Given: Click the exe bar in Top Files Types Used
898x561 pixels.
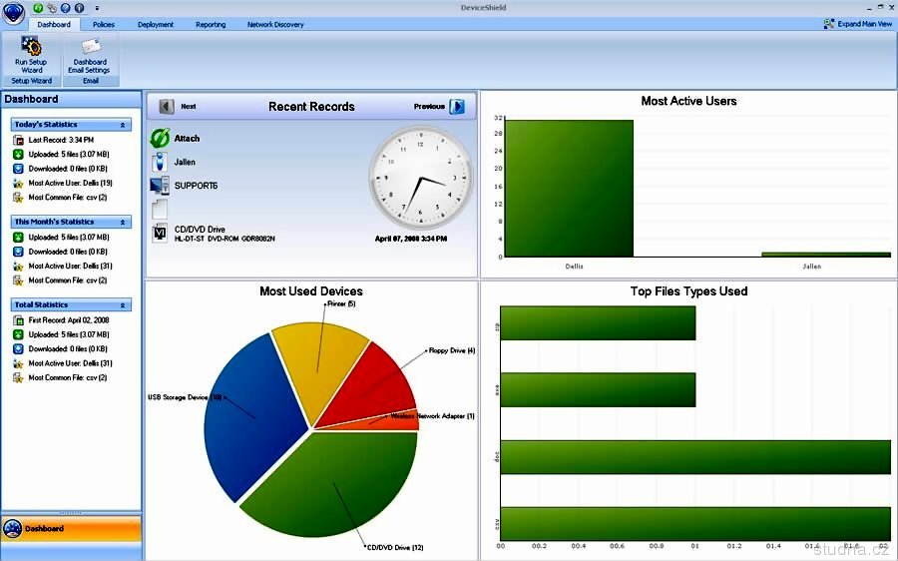Looking at the screenshot, I should click(598, 389).
